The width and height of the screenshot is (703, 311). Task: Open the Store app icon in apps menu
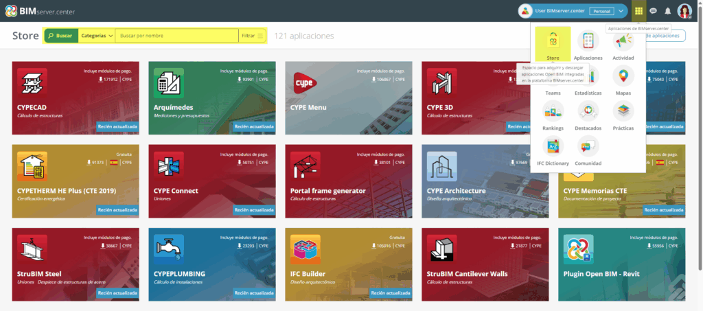point(553,41)
